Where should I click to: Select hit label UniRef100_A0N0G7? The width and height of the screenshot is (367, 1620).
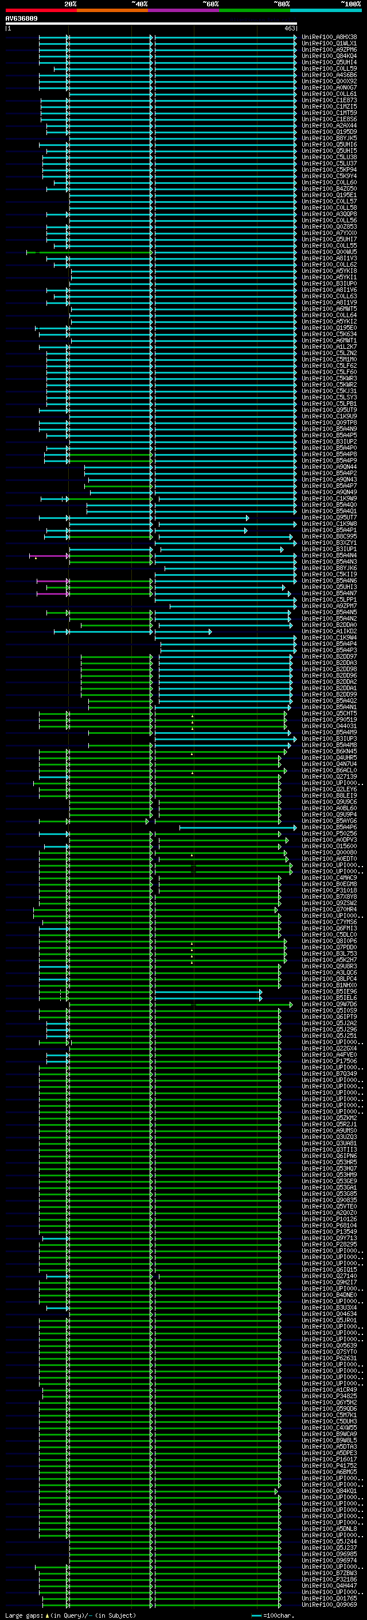pyautogui.click(x=329, y=87)
